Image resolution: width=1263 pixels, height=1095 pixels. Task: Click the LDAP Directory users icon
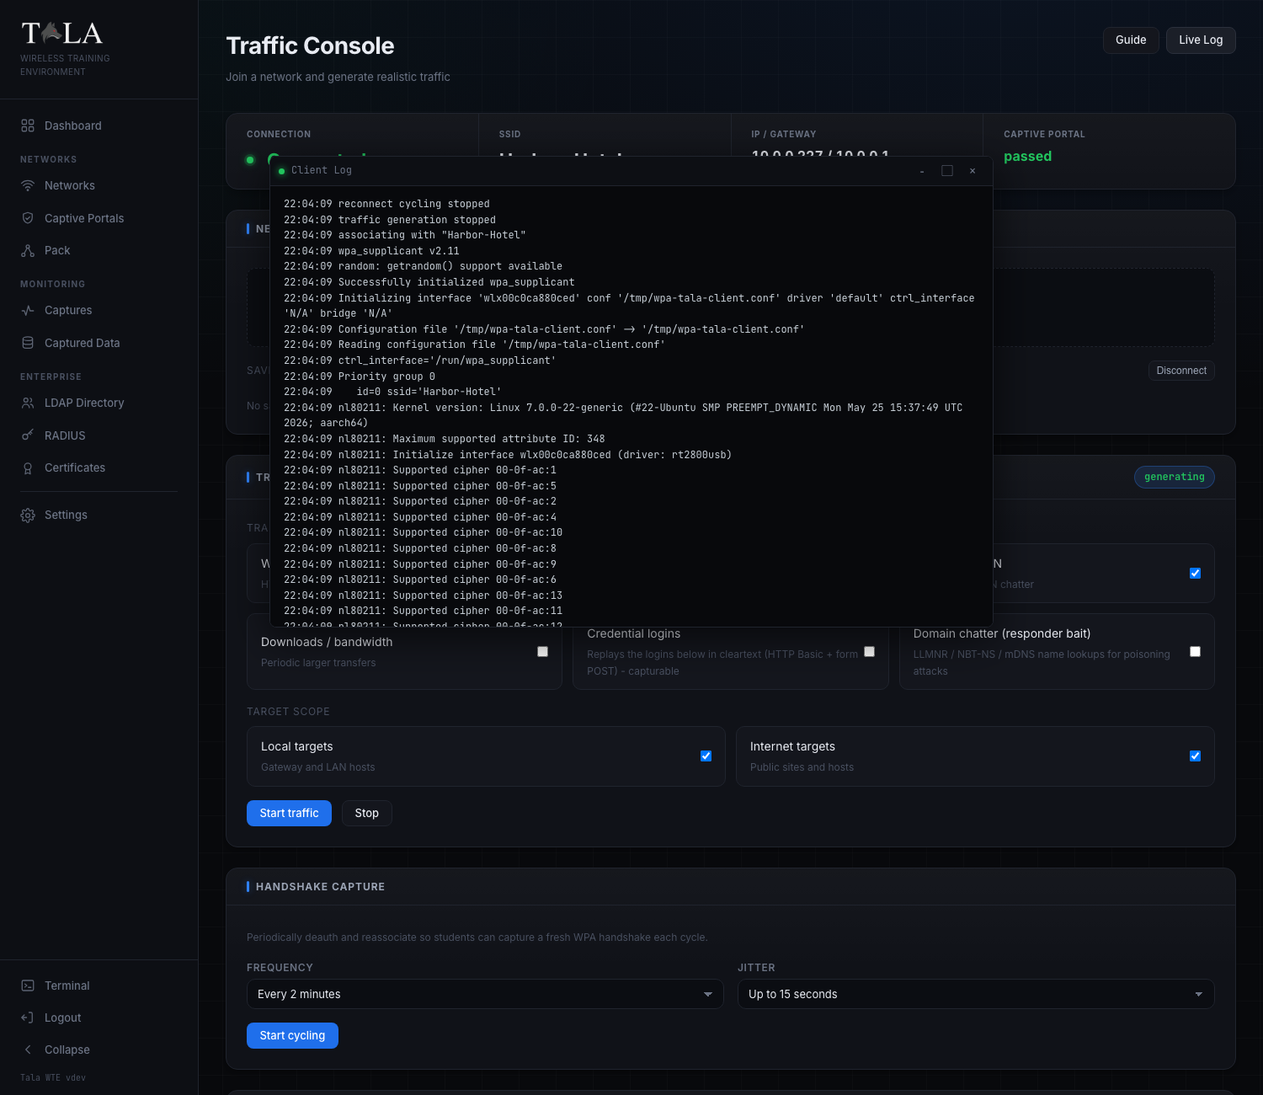28,403
